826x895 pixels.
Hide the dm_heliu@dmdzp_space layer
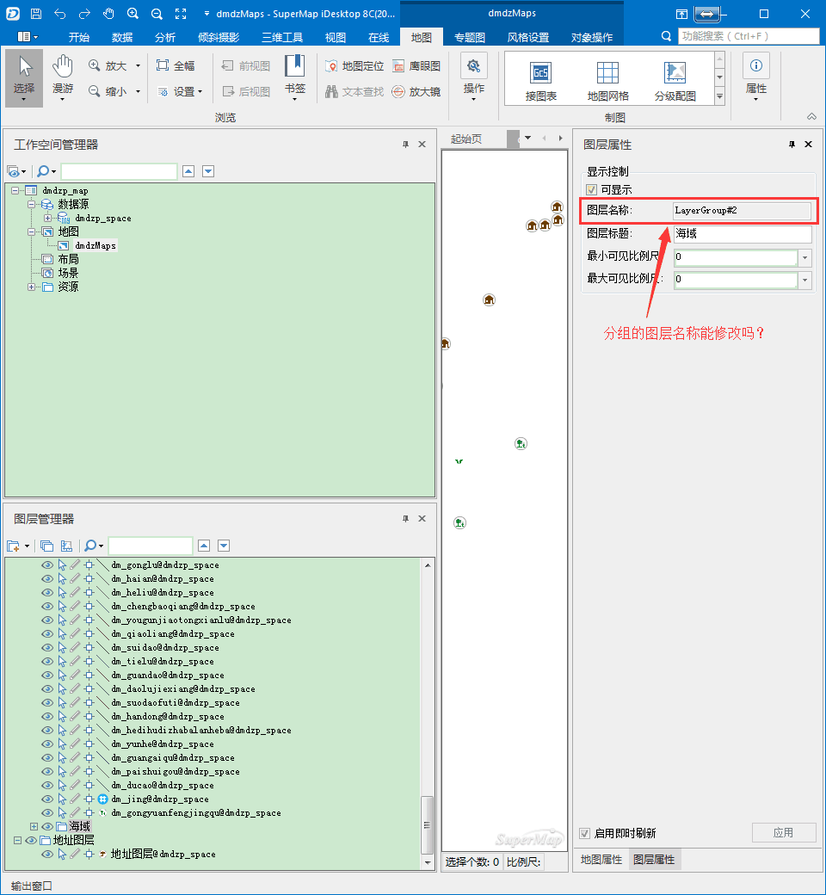pyautogui.click(x=47, y=592)
